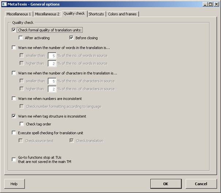221x193 pixels.
Task: Enable the Check tag order option
Action: tap(22, 124)
